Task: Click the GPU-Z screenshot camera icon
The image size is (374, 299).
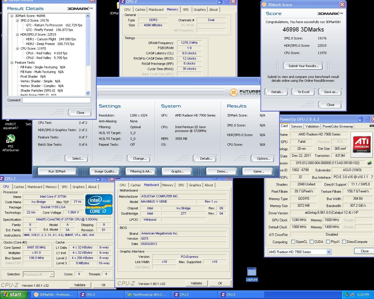Action: pyautogui.click(x=371, y=126)
